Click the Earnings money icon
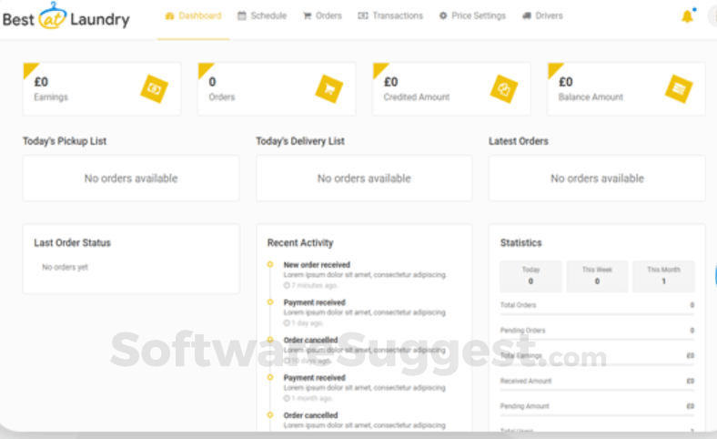 pos(154,88)
